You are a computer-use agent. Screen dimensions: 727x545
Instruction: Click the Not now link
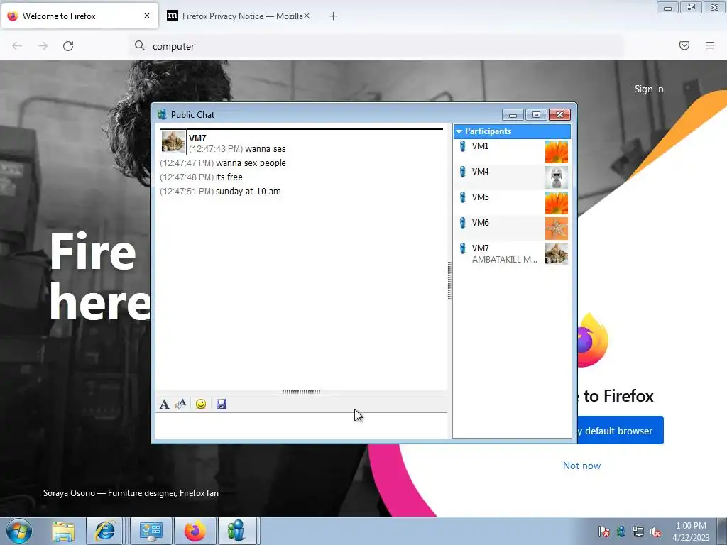pos(581,466)
